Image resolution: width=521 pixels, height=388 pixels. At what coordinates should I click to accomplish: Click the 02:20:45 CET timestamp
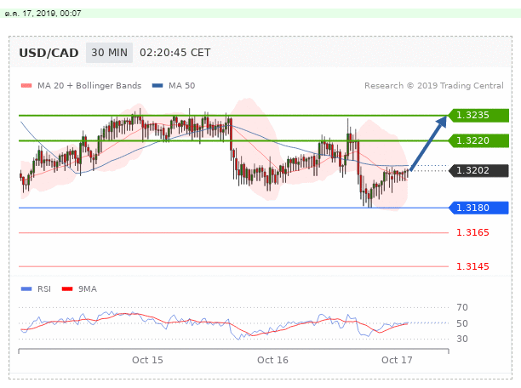[175, 53]
